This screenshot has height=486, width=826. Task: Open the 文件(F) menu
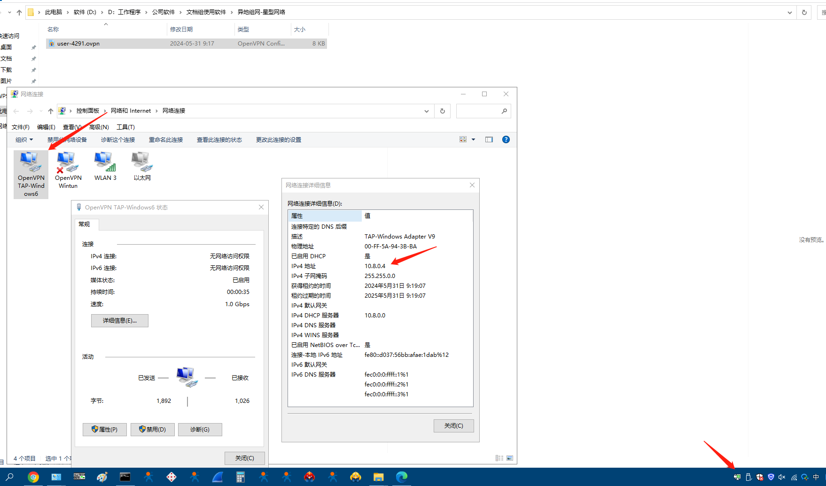pos(20,127)
